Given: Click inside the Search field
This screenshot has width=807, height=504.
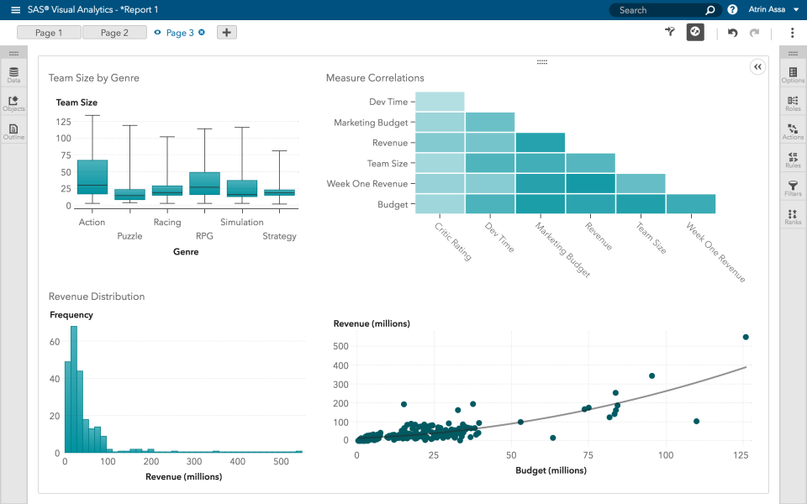Looking at the screenshot, I should pyautogui.click(x=656, y=9).
